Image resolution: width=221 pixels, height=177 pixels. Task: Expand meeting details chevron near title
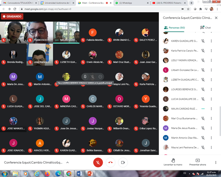pos(68,162)
